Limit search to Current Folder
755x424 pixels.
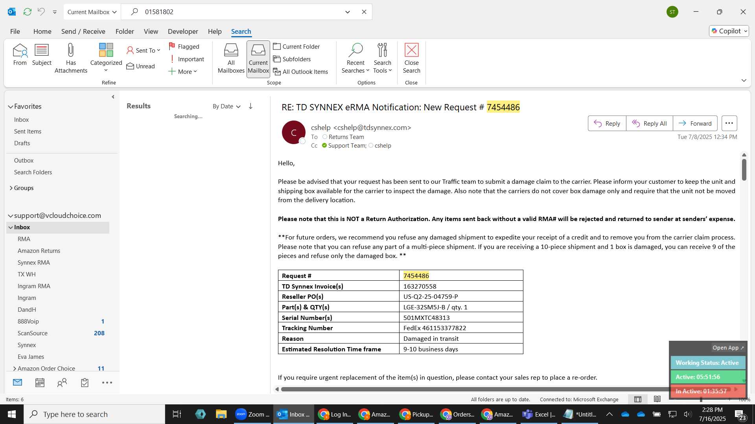(x=297, y=46)
